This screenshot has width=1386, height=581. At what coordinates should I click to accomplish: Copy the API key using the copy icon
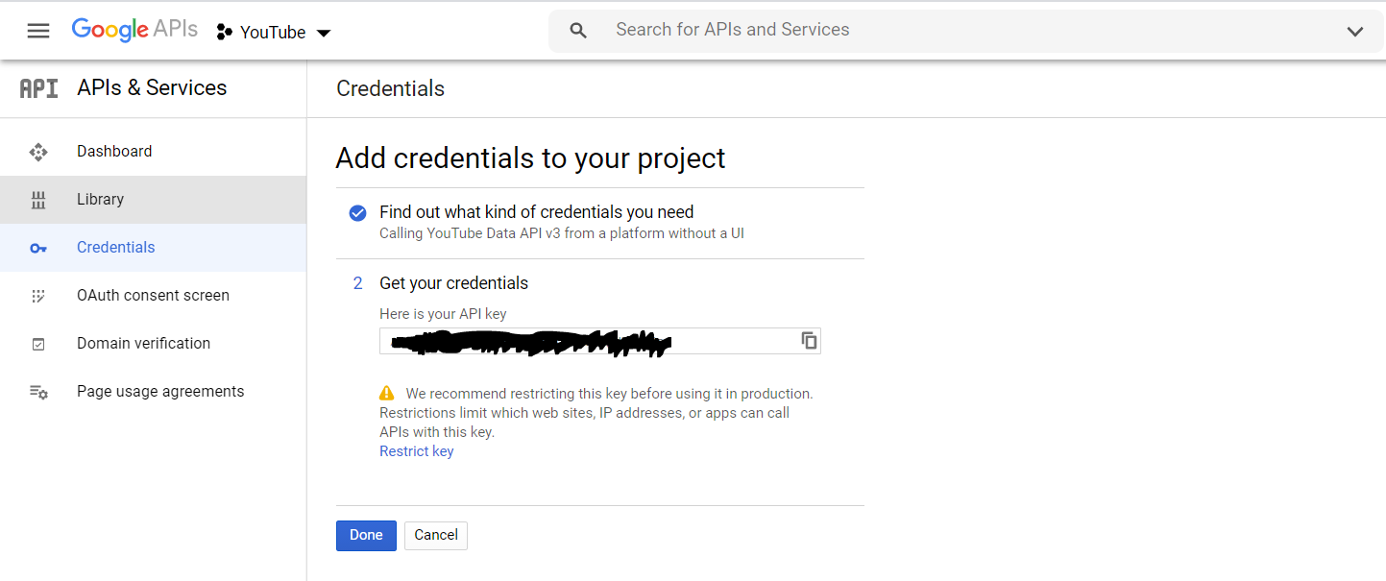808,340
